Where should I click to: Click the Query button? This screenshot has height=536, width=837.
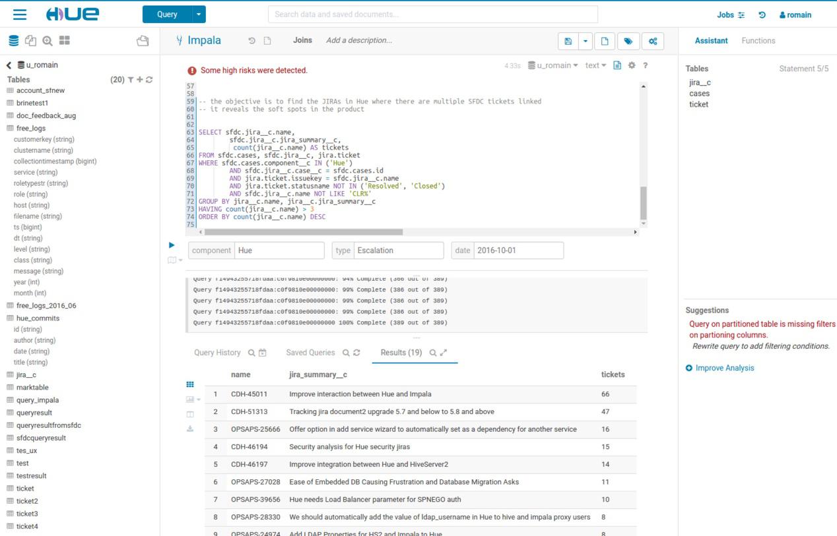coord(167,15)
